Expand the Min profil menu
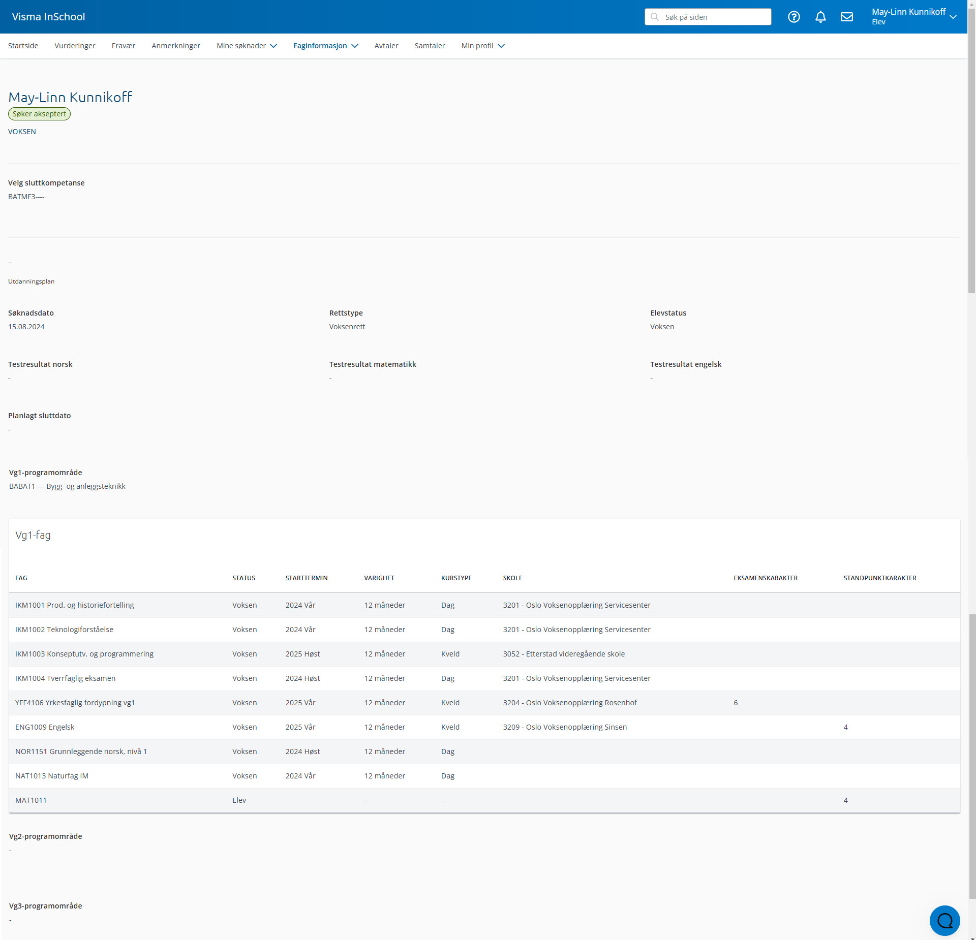This screenshot has height=940, width=976. coord(482,46)
